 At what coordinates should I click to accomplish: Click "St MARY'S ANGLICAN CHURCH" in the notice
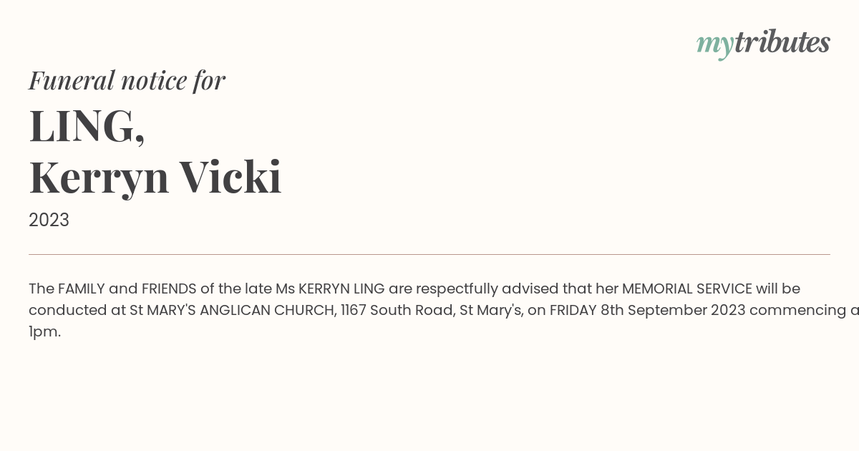click(230, 310)
